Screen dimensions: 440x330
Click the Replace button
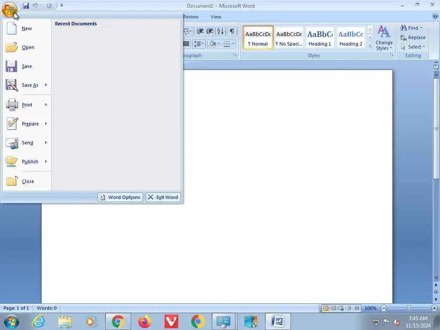click(412, 37)
